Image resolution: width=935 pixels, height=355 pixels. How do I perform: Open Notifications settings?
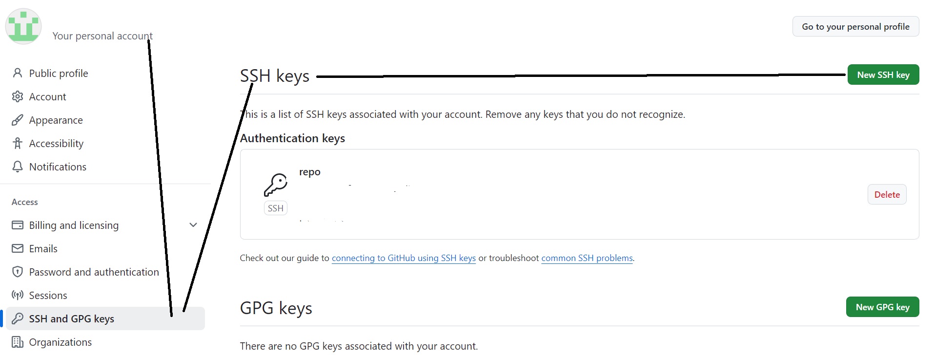58,167
